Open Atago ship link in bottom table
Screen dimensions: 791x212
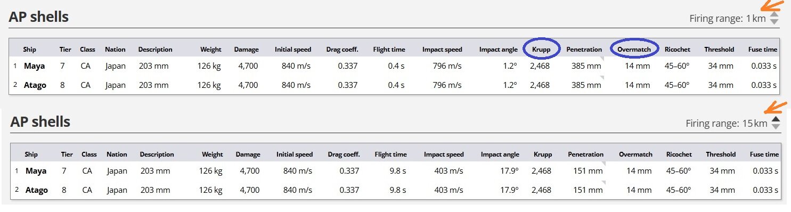(37, 190)
